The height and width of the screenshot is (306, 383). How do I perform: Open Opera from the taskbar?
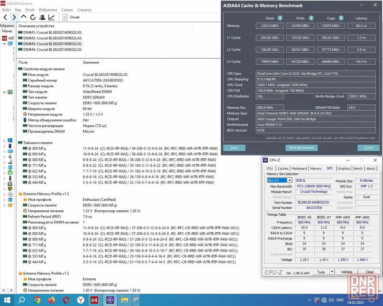click(66, 300)
